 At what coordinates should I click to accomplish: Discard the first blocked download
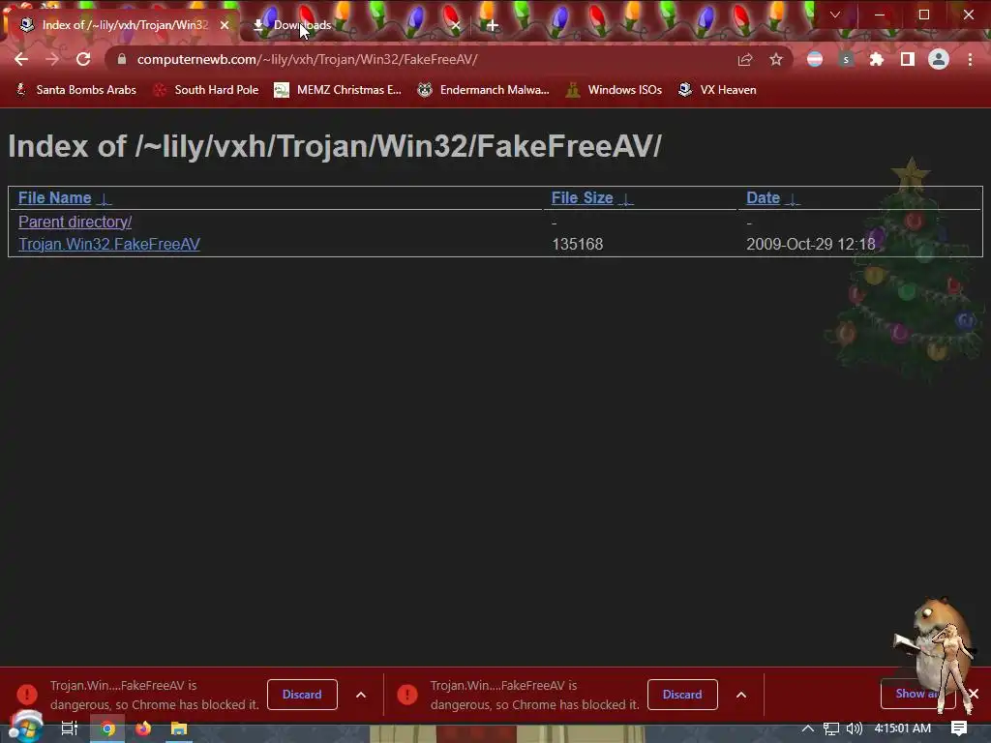click(x=302, y=695)
